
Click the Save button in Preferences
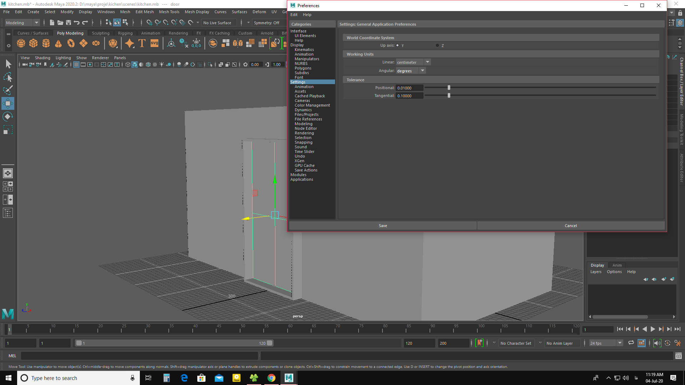[x=382, y=225]
